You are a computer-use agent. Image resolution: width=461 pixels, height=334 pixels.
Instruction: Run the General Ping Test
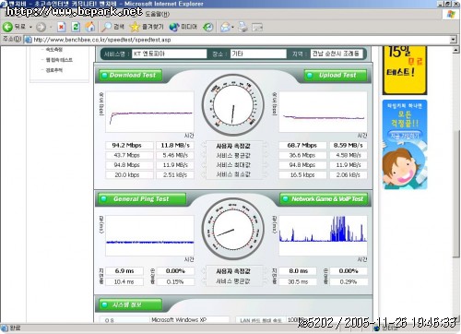142,199
